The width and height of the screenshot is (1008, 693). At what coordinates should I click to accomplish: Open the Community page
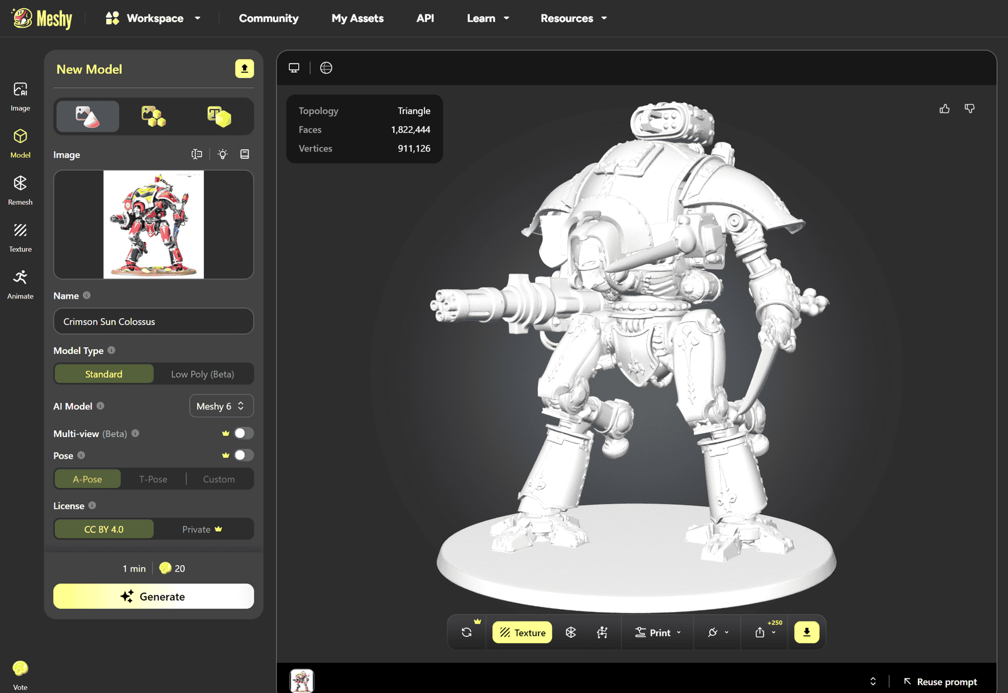(269, 18)
